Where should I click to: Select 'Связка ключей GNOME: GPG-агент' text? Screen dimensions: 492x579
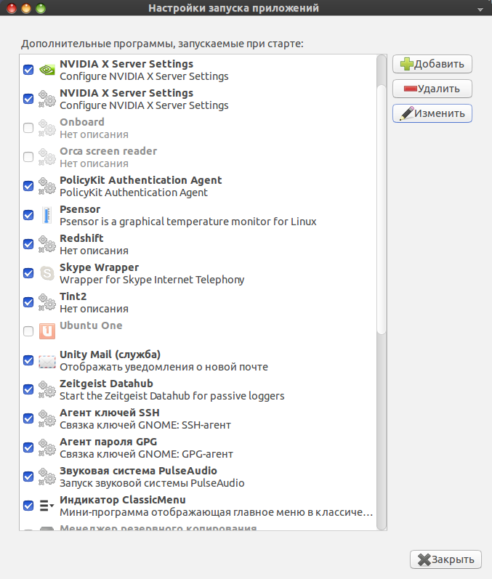point(146,454)
